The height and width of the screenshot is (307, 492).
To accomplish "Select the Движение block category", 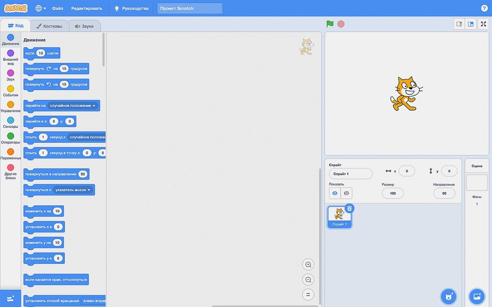I will 11,40.
